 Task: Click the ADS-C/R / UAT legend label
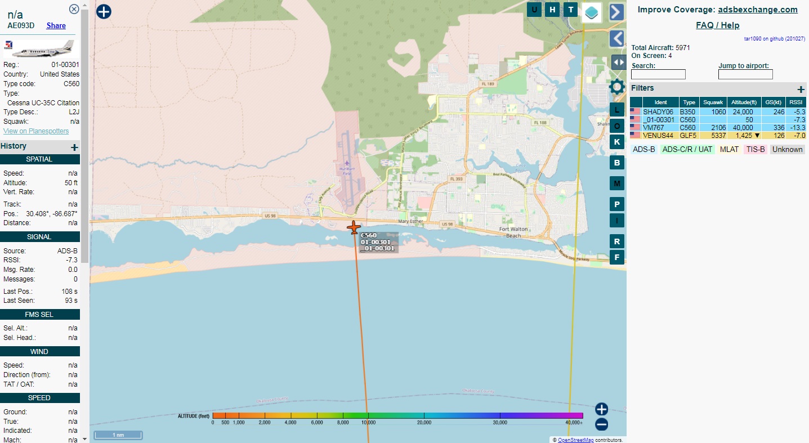click(687, 149)
